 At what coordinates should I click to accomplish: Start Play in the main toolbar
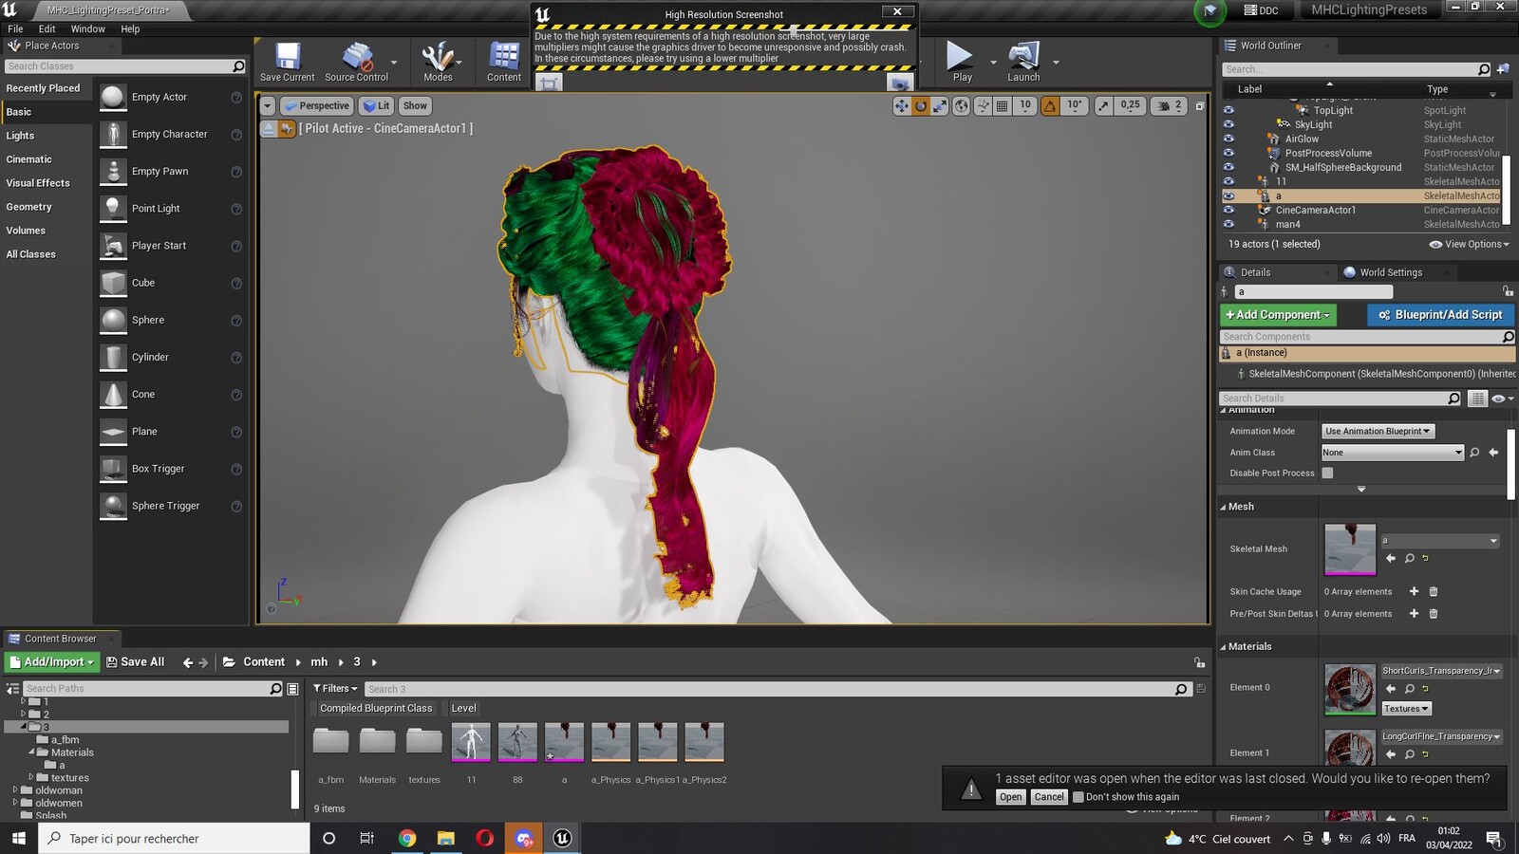coord(962,62)
